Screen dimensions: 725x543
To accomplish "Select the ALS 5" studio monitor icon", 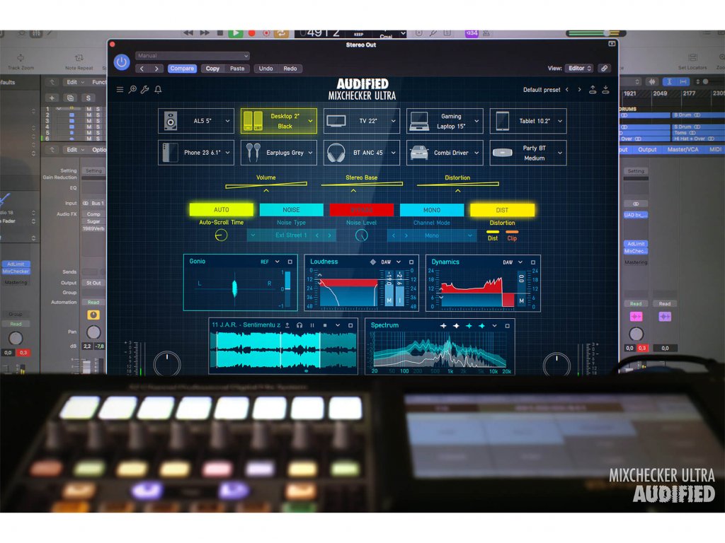I will point(171,121).
